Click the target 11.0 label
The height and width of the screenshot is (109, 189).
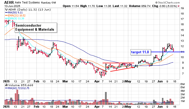141,52
